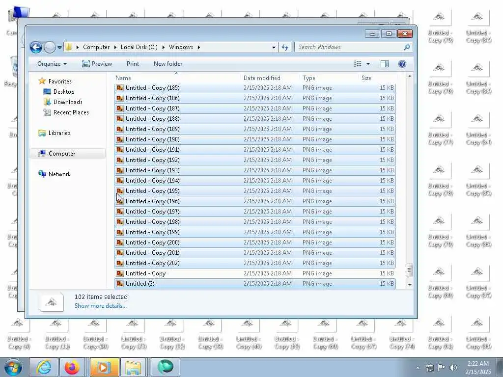Image resolution: width=503 pixels, height=377 pixels.
Task: Click the Forward navigation arrow button
Action: [50, 48]
